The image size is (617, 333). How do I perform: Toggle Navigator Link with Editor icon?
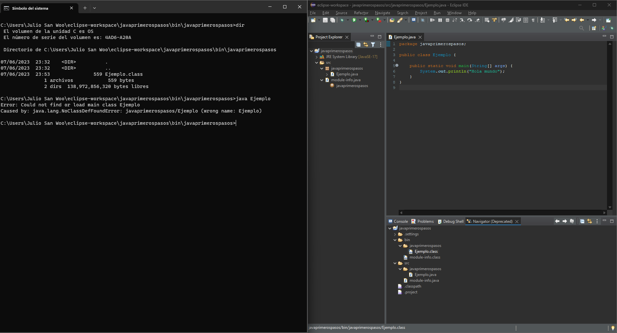click(590, 221)
